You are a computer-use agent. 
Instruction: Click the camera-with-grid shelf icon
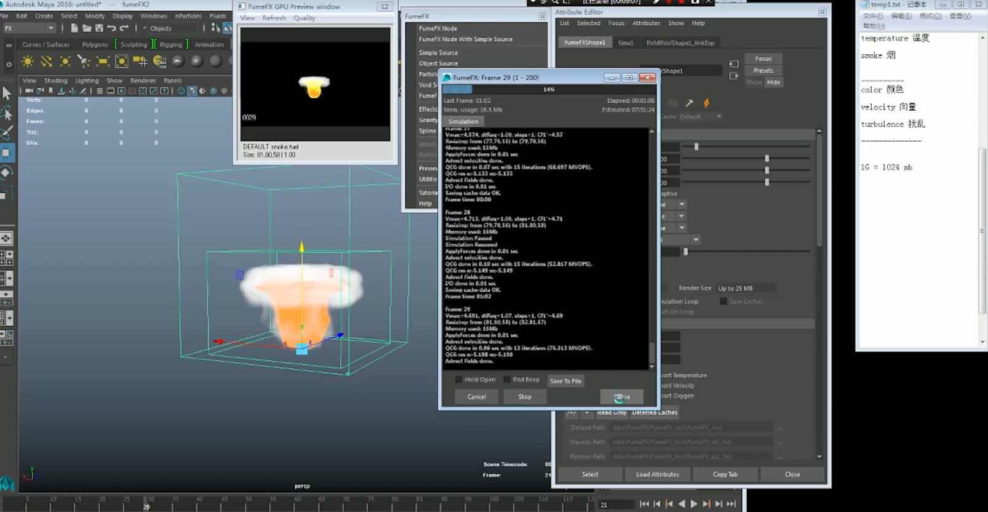(x=140, y=61)
